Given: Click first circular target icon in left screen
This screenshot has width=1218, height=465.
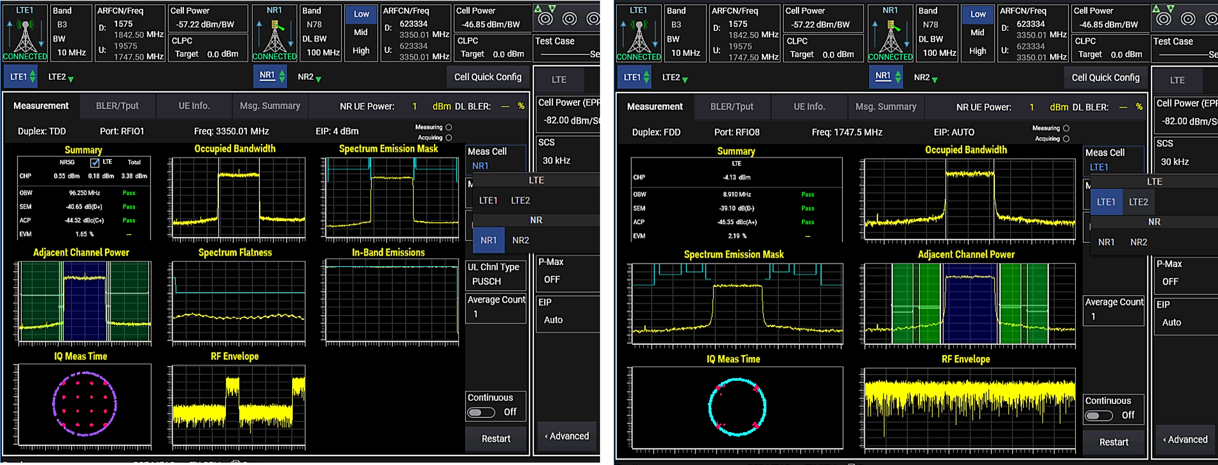Looking at the screenshot, I should click(546, 19).
